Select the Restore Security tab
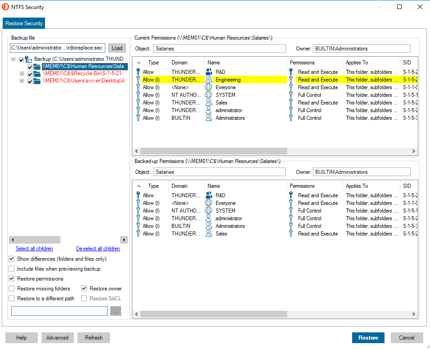The image size is (430, 349). coord(24,23)
